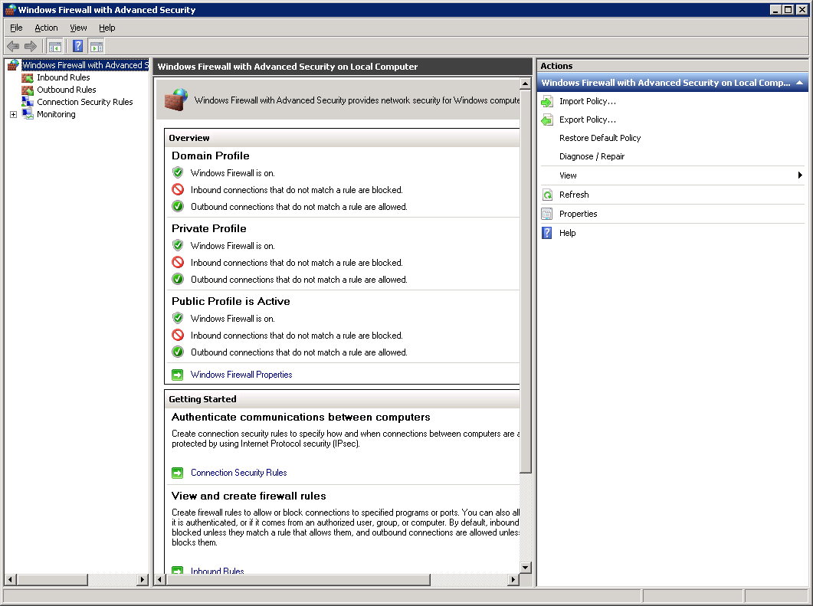
Task: Click the 'Getting Started' section header
Action: tap(202, 399)
